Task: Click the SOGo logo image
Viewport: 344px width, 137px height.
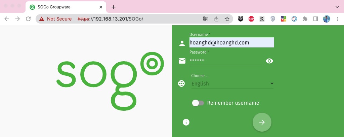Action: (110, 81)
